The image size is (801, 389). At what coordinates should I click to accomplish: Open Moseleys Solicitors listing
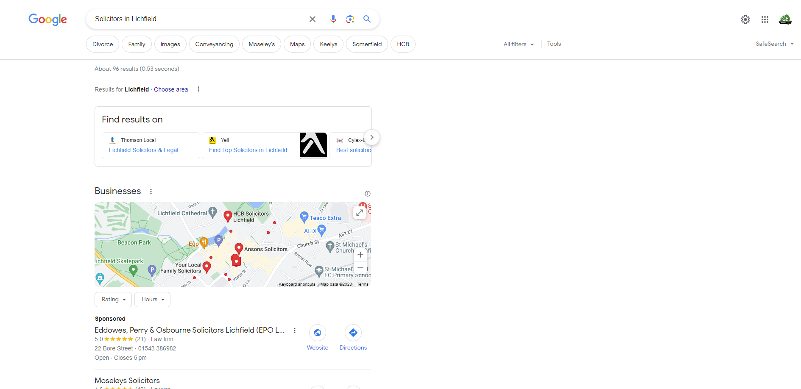(127, 381)
